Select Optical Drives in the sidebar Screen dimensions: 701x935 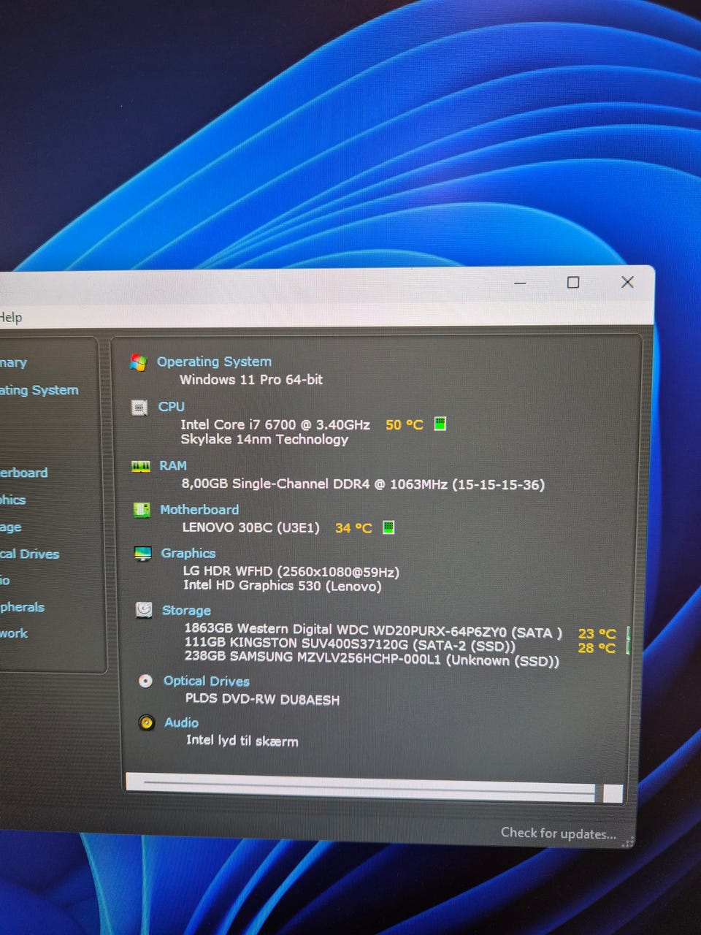pyautogui.click(x=30, y=554)
